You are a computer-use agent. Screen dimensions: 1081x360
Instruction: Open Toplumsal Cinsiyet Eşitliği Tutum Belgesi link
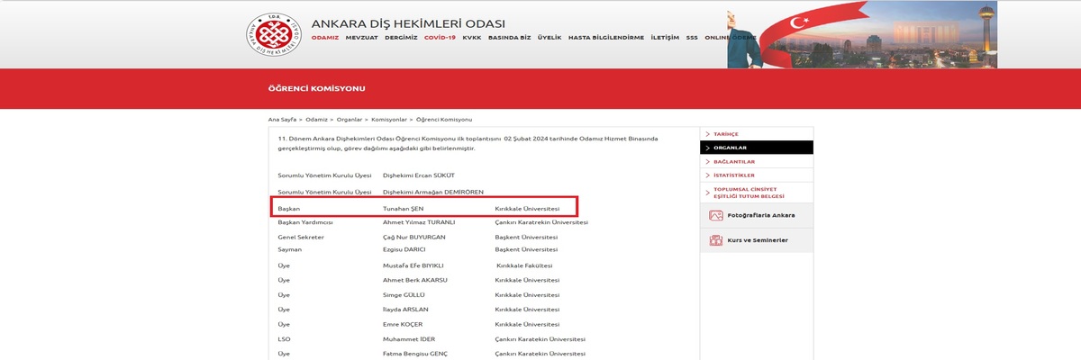[x=749, y=193]
